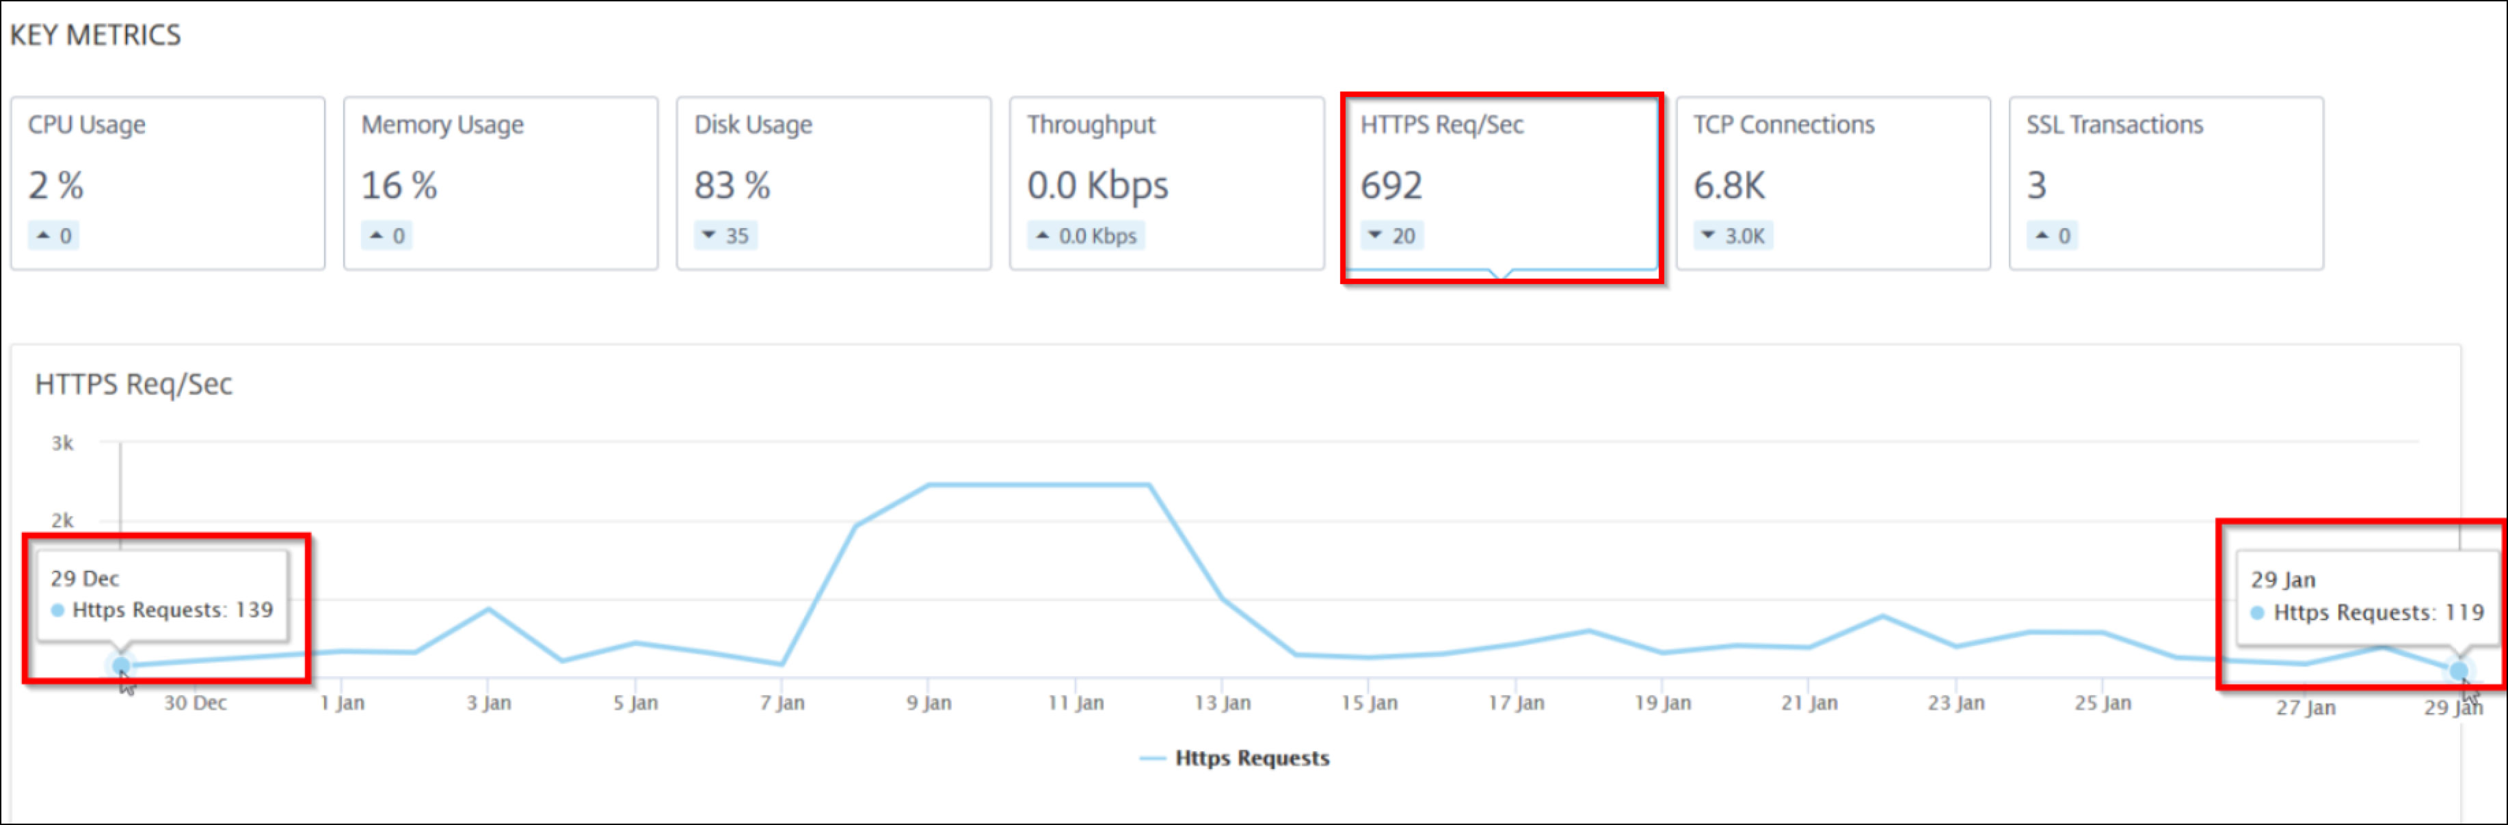Open the Memory Usage metric card
The image size is (2508, 825).
coord(501,183)
